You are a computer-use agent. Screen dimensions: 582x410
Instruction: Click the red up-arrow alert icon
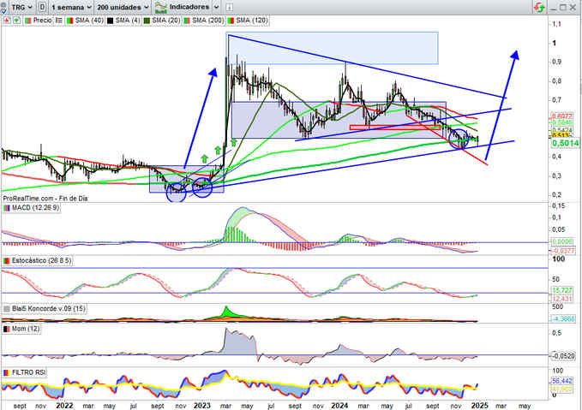[x=7, y=21]
